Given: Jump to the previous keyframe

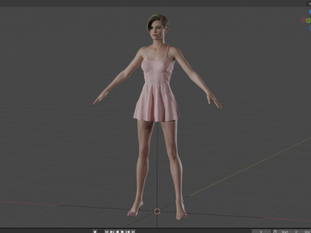Looking at the screenshot, I should click(x=112, y=232).
